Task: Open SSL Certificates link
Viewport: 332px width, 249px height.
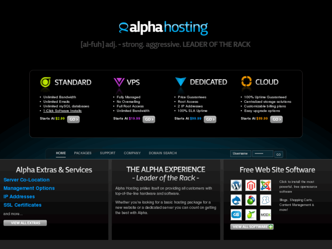Action: [x=22, y=205]
